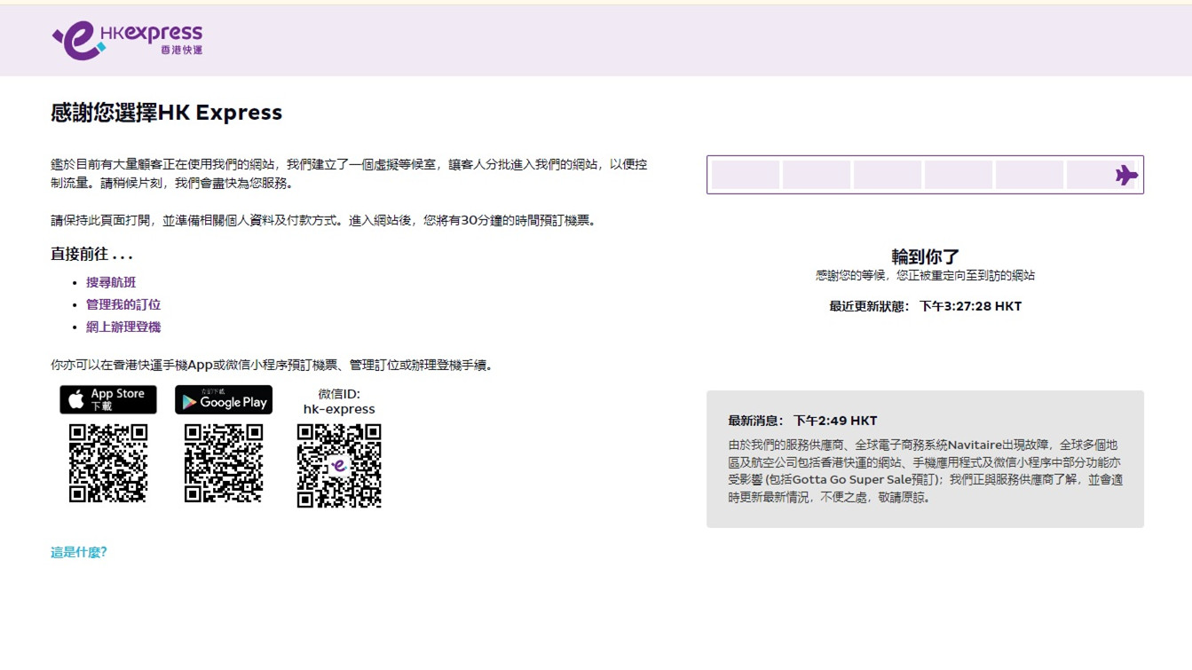
Task: Go to the 網上辦理登機 link
Action: 123,327
